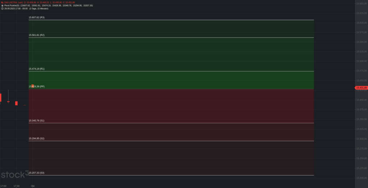Click the red current price tag 15.431,88

pos(361,88)
